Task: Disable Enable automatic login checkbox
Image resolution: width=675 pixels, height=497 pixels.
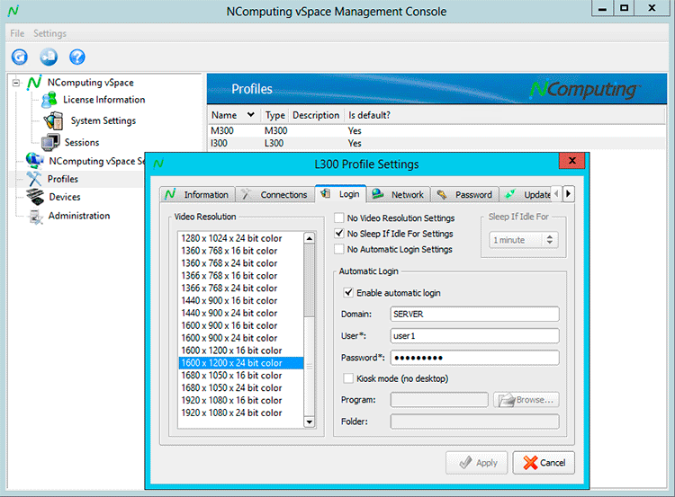Action: 348,293
